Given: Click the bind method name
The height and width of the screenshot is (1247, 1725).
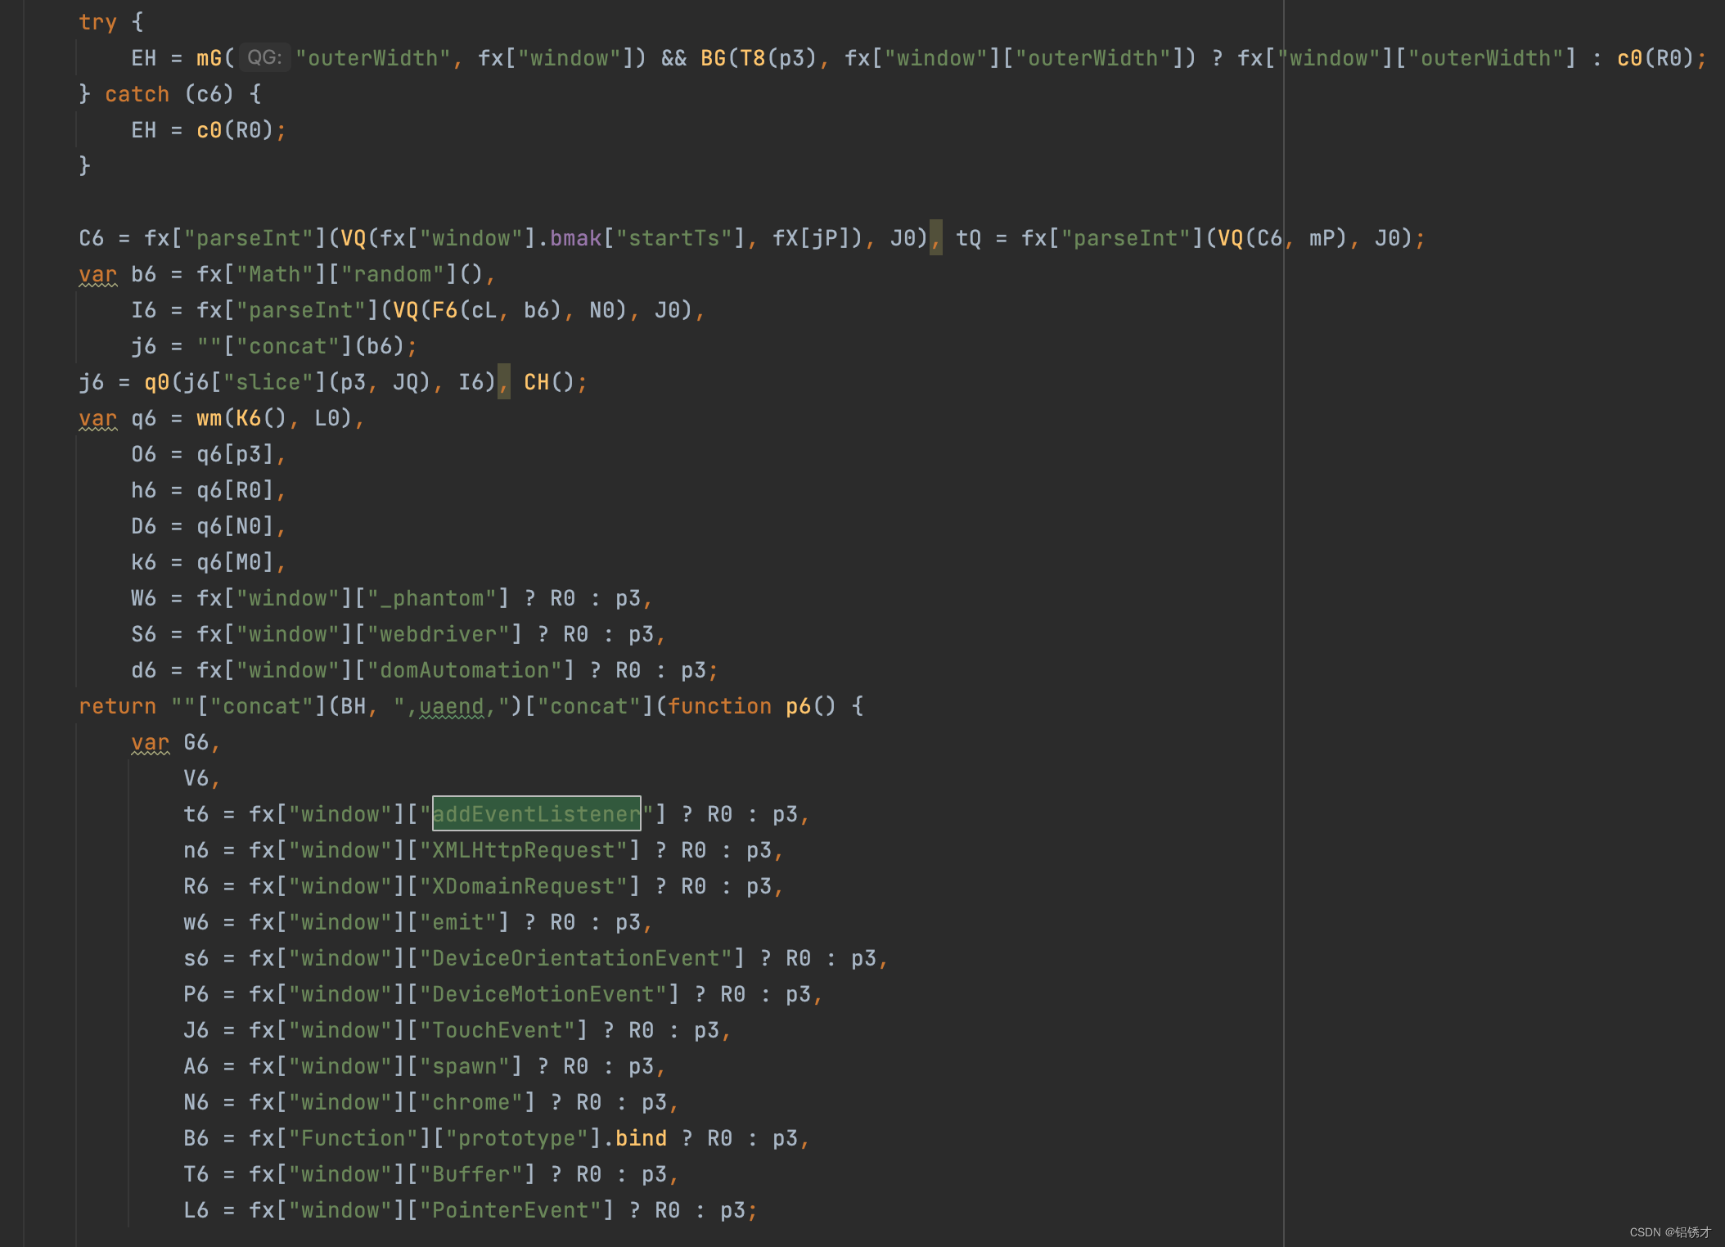Looking at the screenshot, I should [x=641, y=1138].
